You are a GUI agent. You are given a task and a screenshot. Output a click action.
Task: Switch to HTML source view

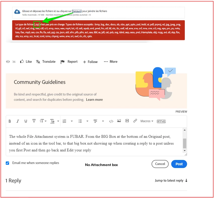coord(161,121)
